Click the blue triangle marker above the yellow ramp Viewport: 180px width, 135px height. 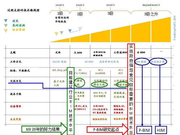coord(70,31)
